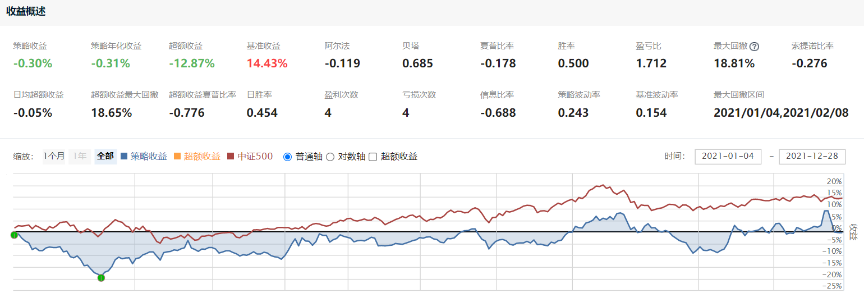Click the 夏普比率 value -0.178
Screen dimensions: 864x302
pos(498,63)
